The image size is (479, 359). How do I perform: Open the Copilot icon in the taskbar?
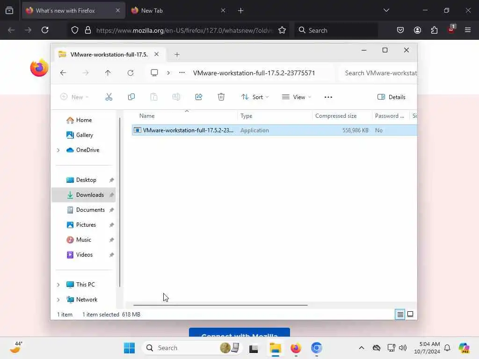coord(464,348)
